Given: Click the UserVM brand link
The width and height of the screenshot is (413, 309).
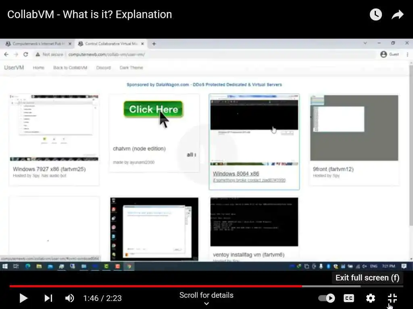Looking at the screenshot, I should coord(14,68).
